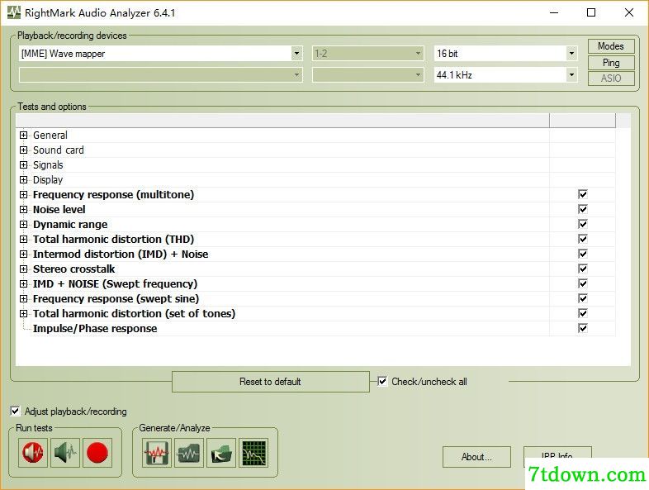Image resolution: width=649 pixels, height=490 pixels.
Task: Expand Frequency response (multitone) settings
Action: 24,195
